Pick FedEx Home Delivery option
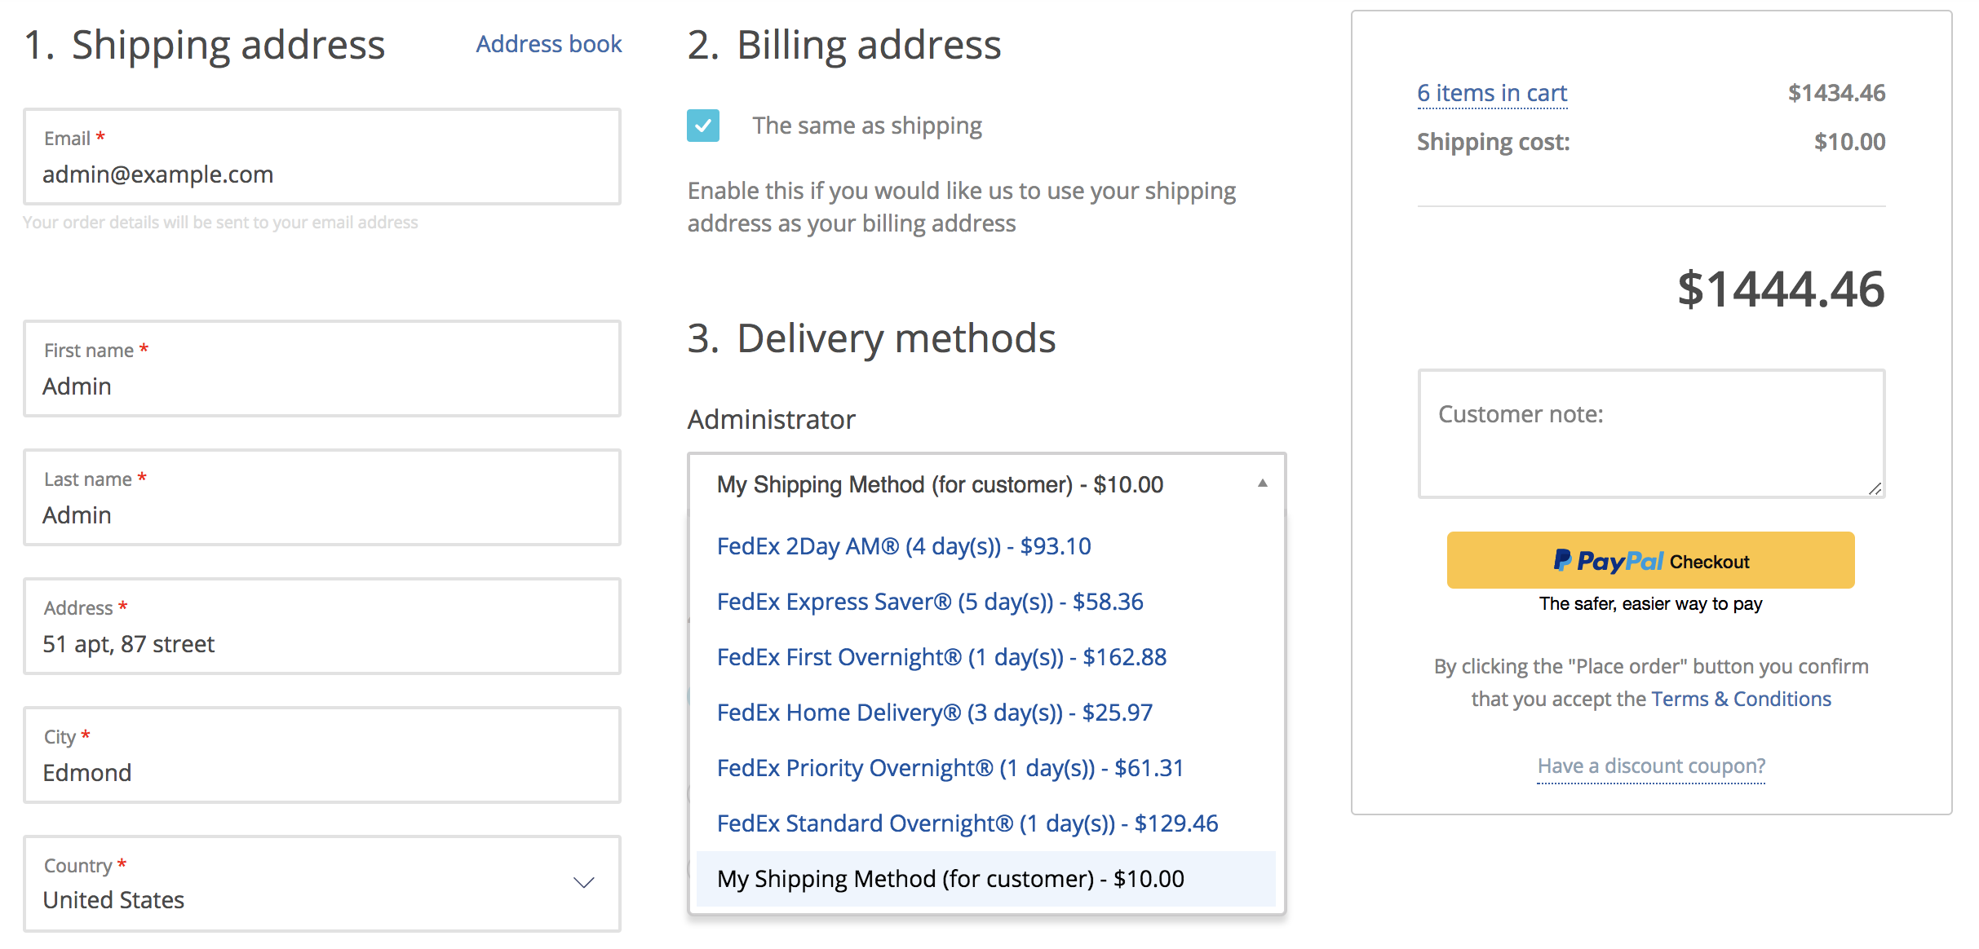 934,713
